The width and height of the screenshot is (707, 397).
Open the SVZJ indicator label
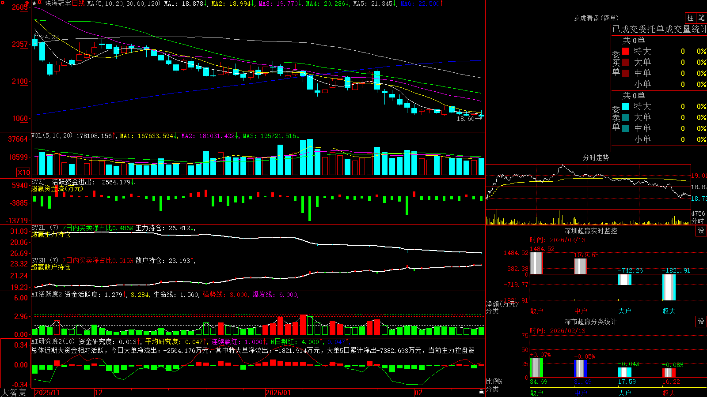[38, 182]
